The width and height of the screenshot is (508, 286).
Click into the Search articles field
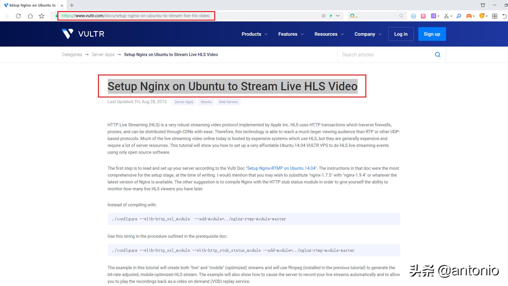click(x=386, y=55)
